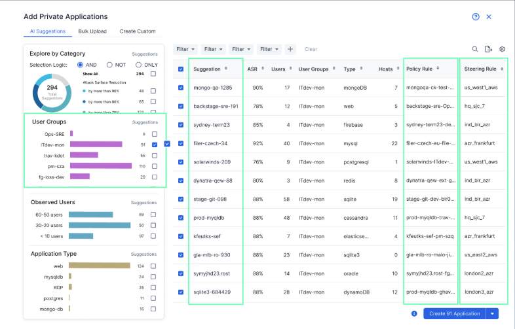Click the plus icon to add filter
515x329 pixels.
coord(290,49)
